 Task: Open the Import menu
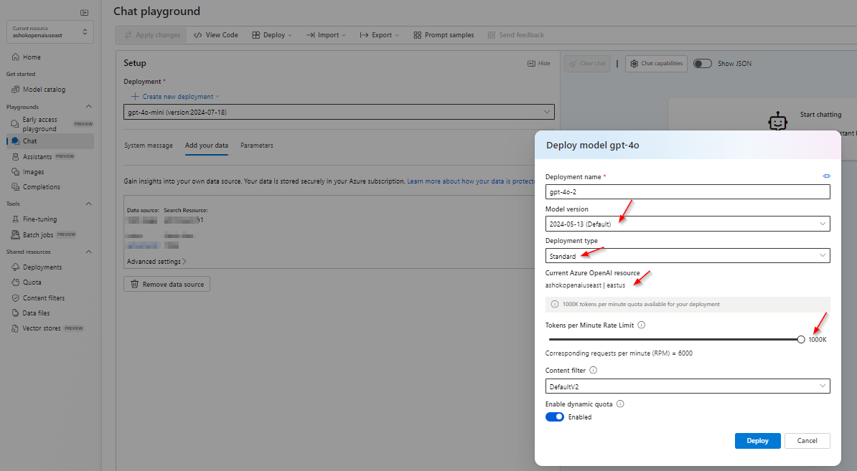point(326,35)
